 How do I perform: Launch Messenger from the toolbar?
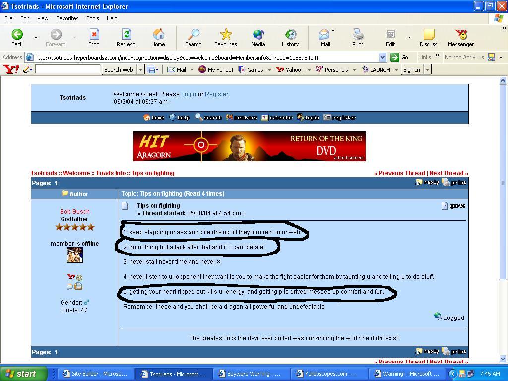(461, 38)
